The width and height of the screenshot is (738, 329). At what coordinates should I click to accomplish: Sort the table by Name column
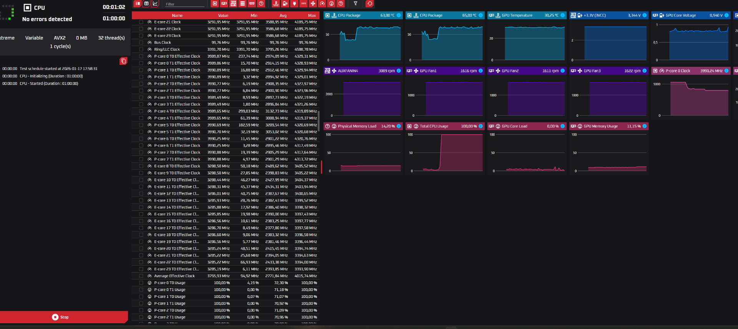point(177,15)
